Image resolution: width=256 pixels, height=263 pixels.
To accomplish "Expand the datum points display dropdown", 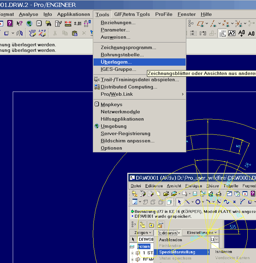I will pyautogui.click(x=232, y=24).
